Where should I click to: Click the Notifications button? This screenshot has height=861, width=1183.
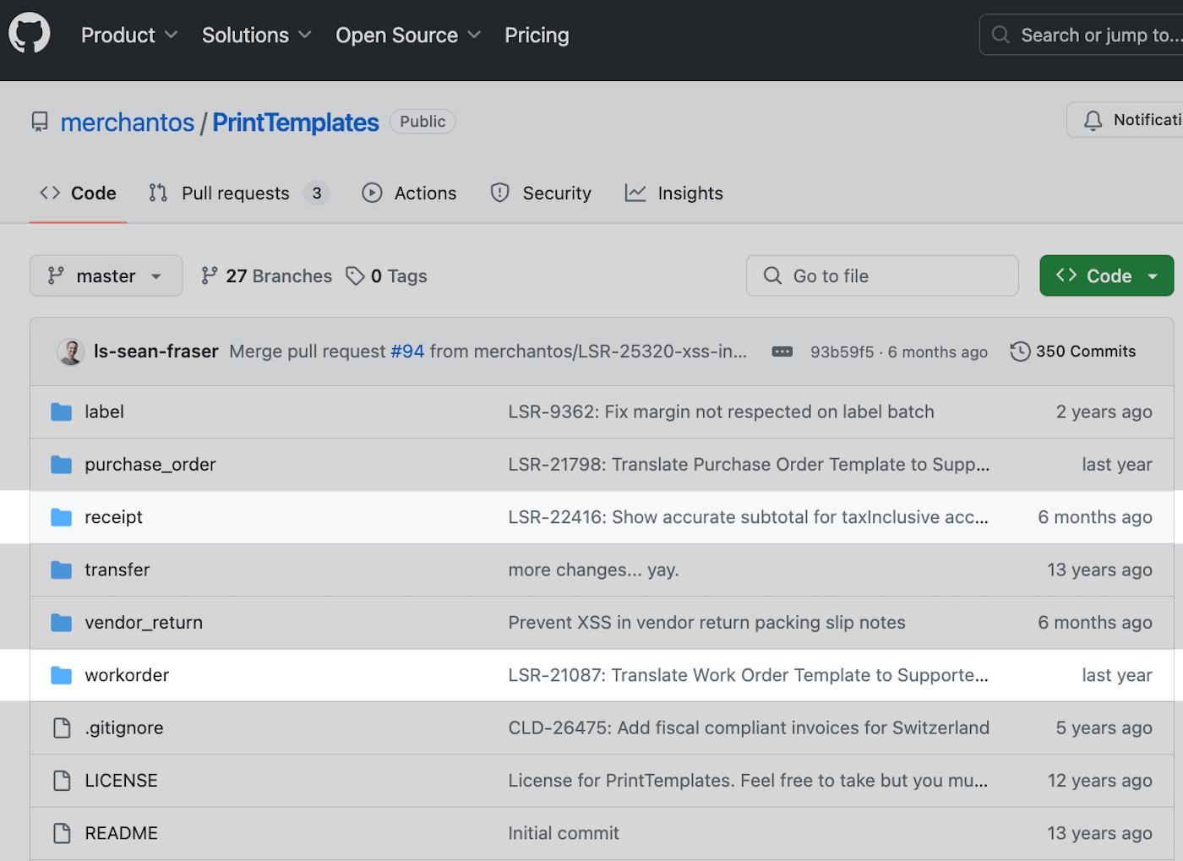[1125, 120]
